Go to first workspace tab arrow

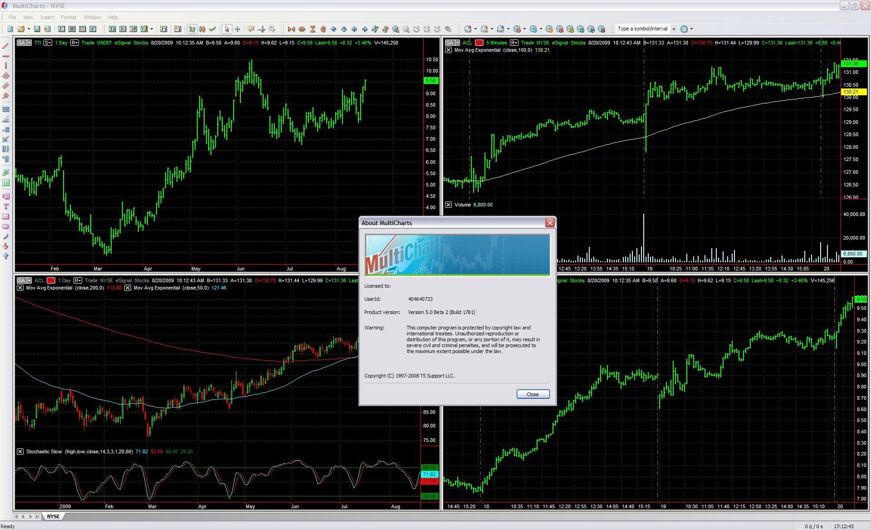16,516
